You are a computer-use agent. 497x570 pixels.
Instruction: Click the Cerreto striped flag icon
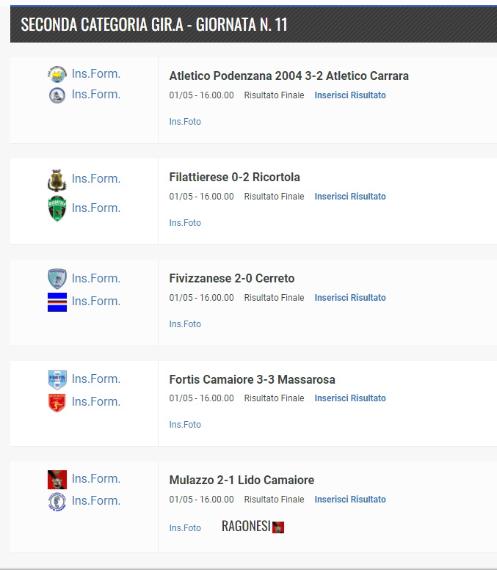point(57,302)
